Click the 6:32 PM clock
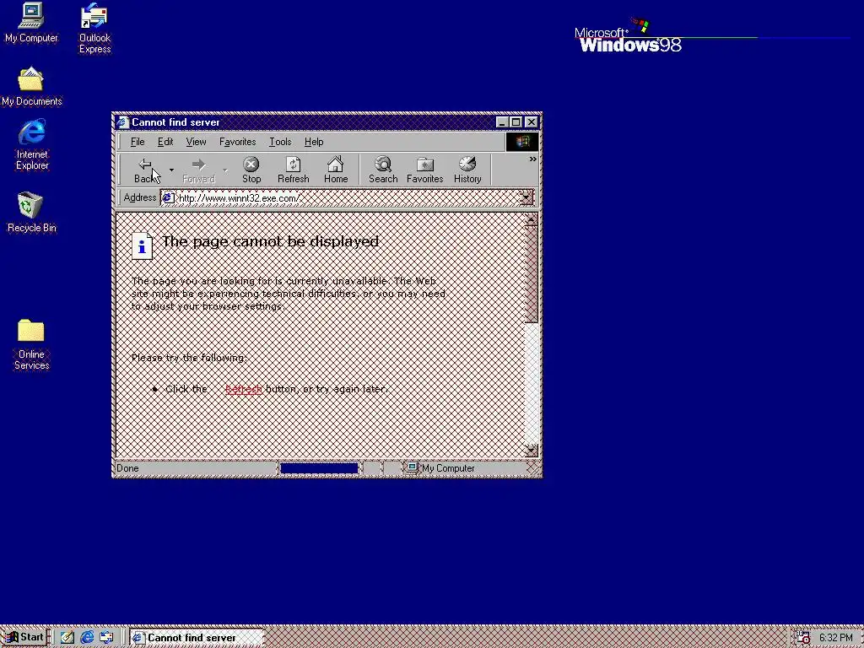This screenshot has width=864, height=648. 835,638
